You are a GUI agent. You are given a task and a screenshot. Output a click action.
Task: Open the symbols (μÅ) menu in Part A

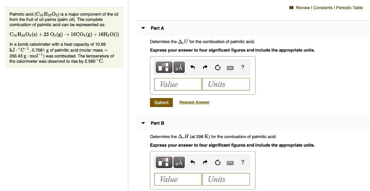point(179,67)
